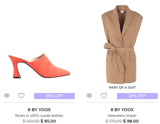This screenshot has height=124, width=160.
Task: Click the $ 98.00 blazer sale price
Action: tap(131, 121)
